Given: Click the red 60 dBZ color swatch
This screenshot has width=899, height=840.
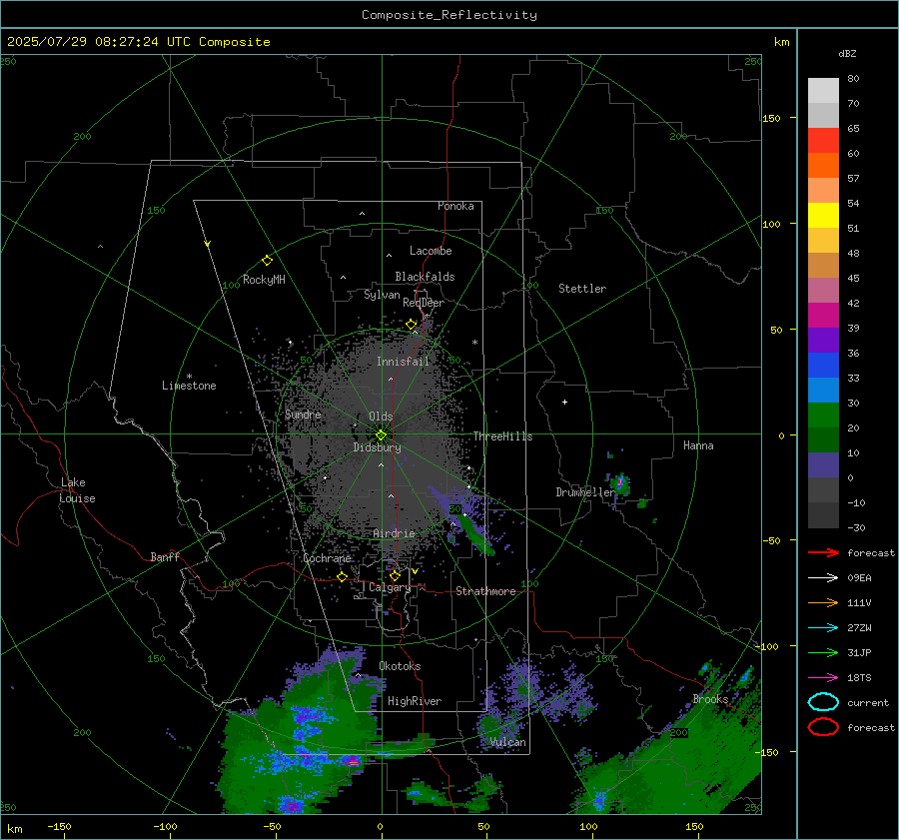Looking at the screenshot, I should click(x=823, y=141).
